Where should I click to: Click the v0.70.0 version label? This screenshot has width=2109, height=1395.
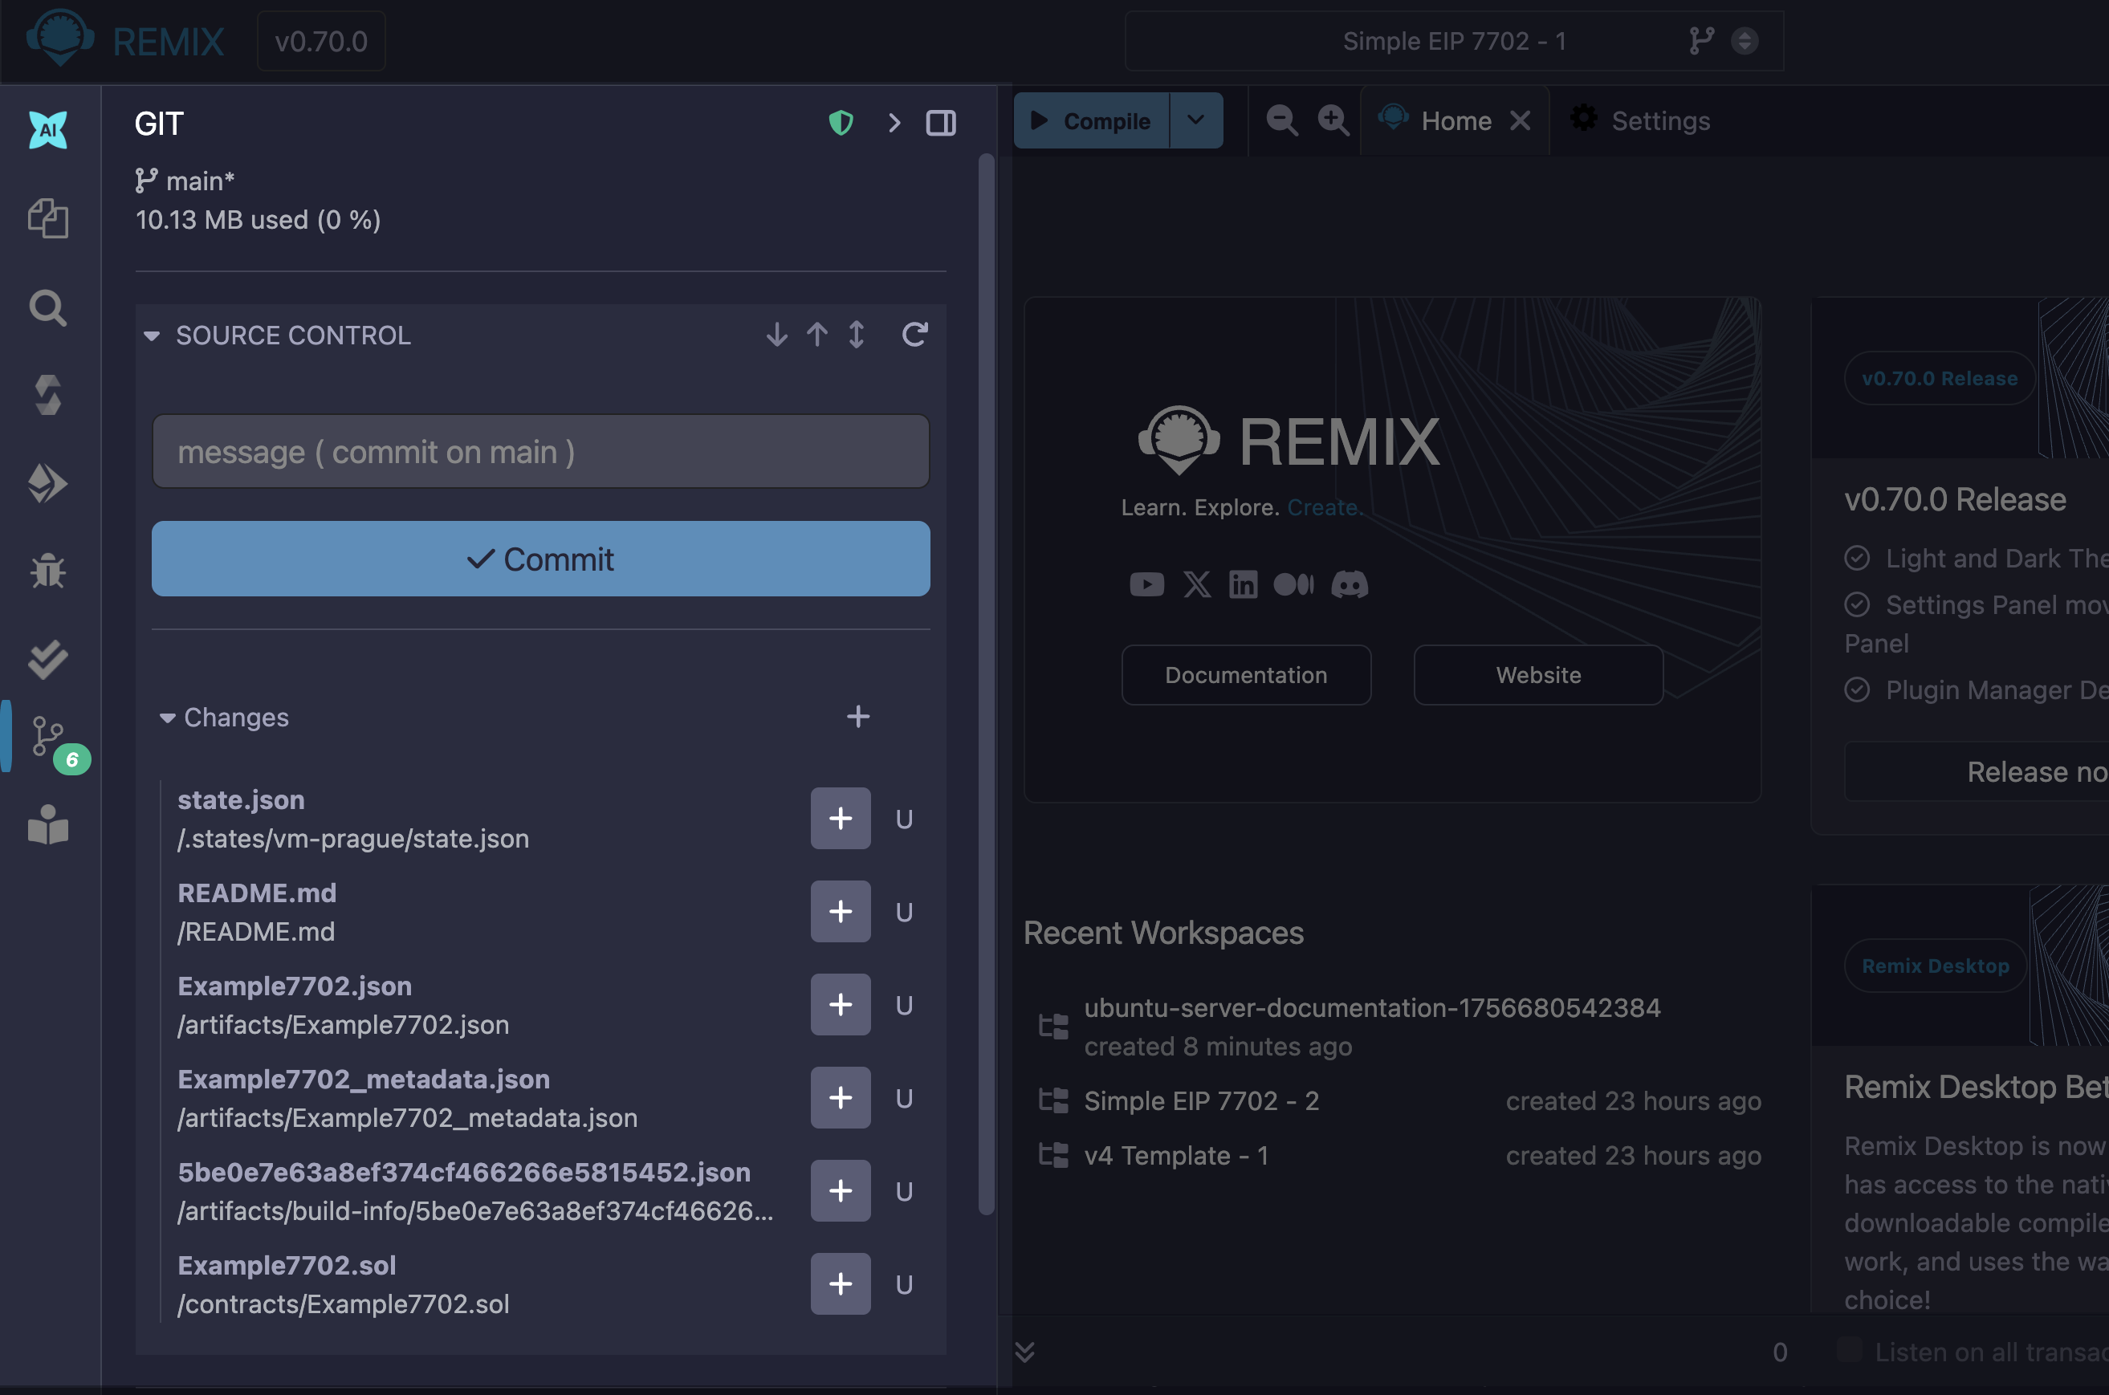pyautogui.click(x=320, y=41)
